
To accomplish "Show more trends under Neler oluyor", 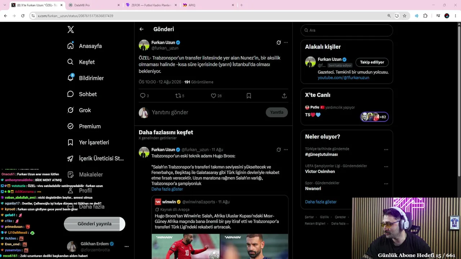I will click(x=321, y=202).
